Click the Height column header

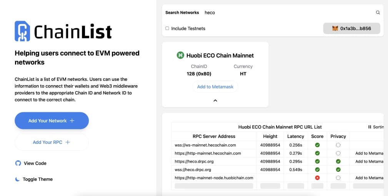click(270, 136)
